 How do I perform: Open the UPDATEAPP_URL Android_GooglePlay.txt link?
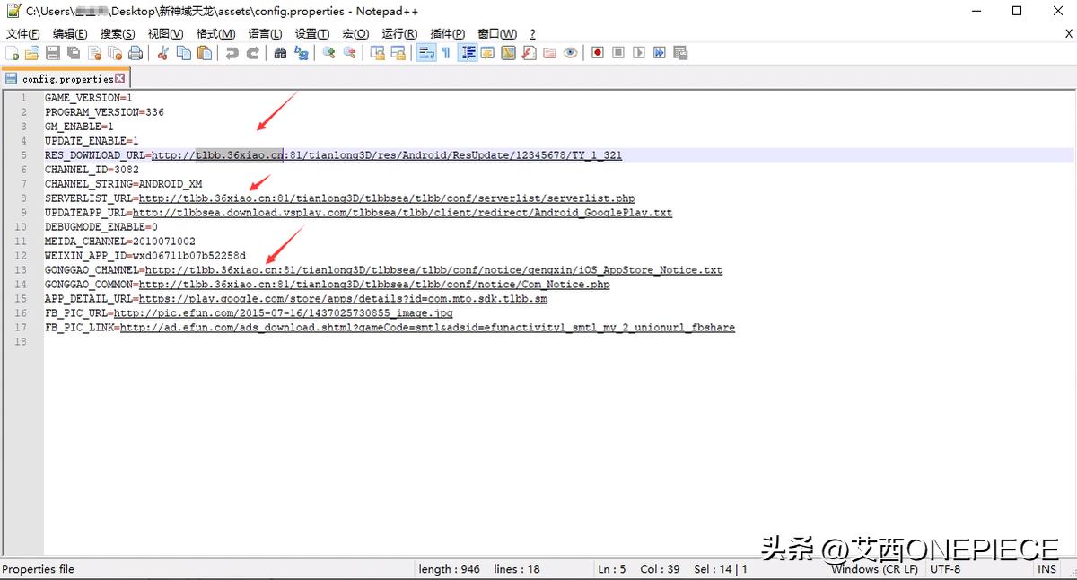coord(402,213)
